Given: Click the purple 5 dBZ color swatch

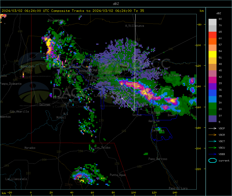Looking at the screenshot, I should (212, 119).
